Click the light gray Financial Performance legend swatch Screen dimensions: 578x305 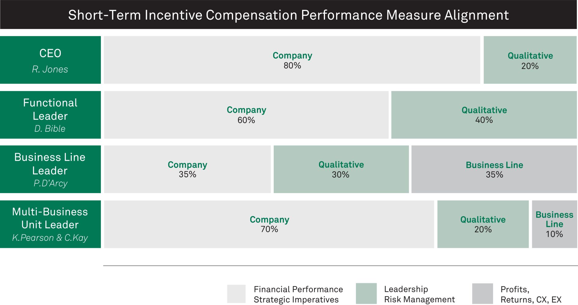[236, 294]
